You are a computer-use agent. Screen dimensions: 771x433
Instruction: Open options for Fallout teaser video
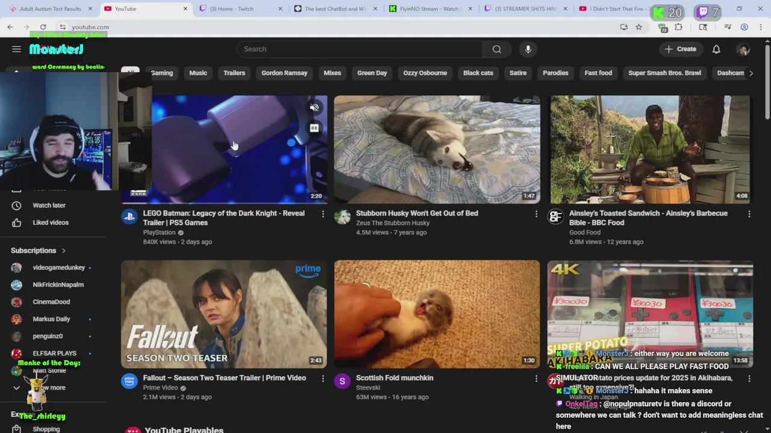point(323,378)
